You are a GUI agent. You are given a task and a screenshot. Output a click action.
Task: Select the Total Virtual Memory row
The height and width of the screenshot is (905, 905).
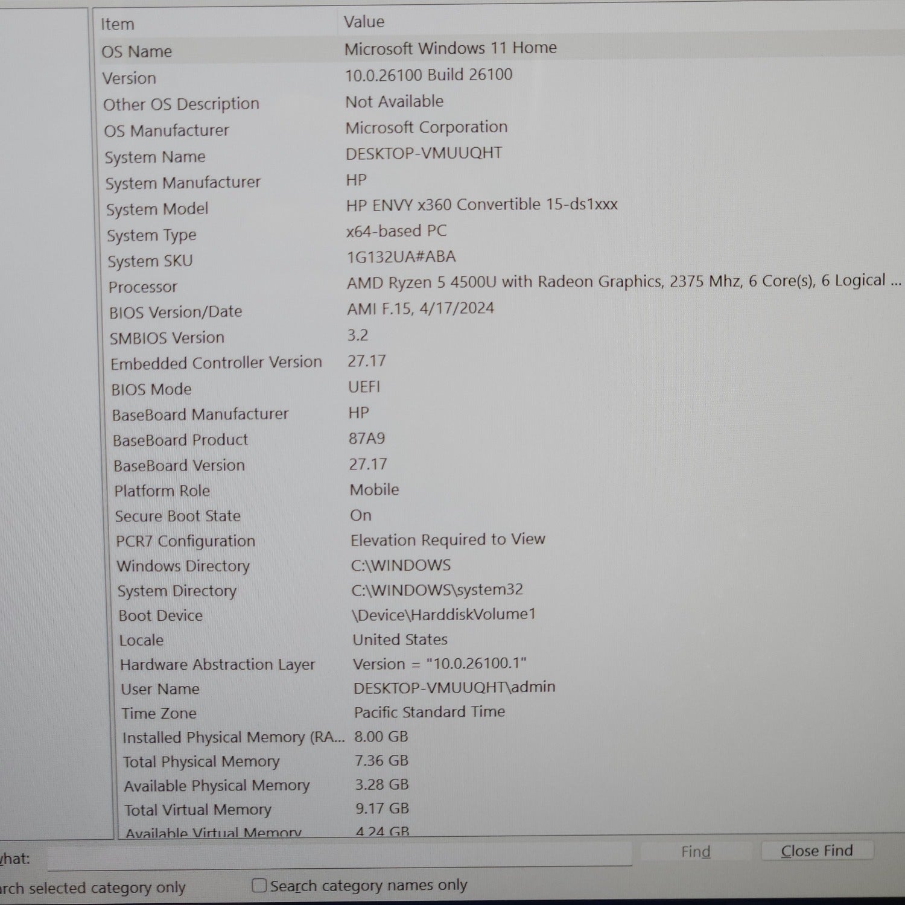point(198,810)
